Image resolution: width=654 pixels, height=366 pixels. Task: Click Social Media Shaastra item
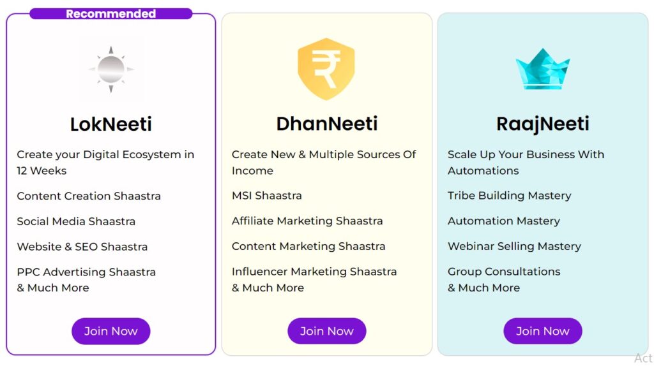coord(76,221)
